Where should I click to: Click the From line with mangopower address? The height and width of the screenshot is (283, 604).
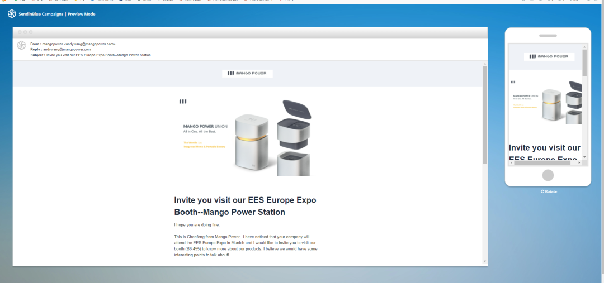tap(73, 44)
